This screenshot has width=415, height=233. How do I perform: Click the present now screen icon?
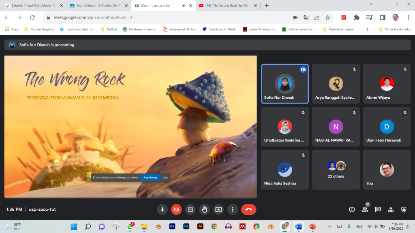pyautogui.click(x=218, y=209)
